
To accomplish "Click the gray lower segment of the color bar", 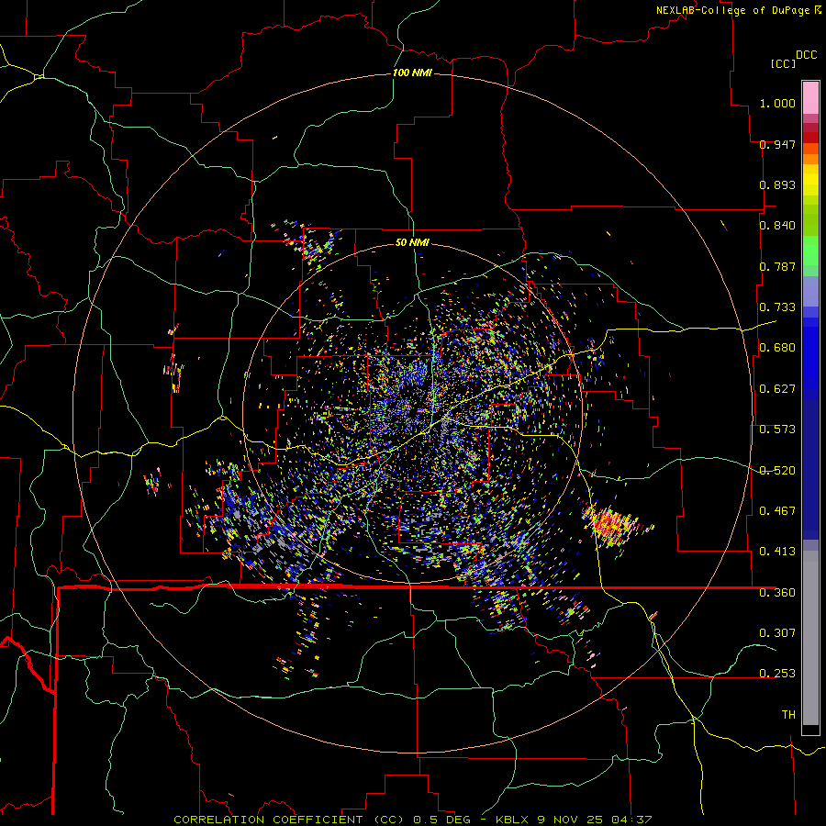I will click(810, 638).
